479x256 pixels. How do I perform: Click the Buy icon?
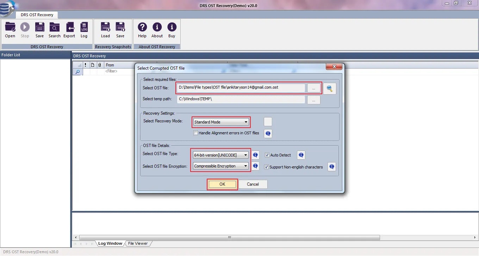172,30
